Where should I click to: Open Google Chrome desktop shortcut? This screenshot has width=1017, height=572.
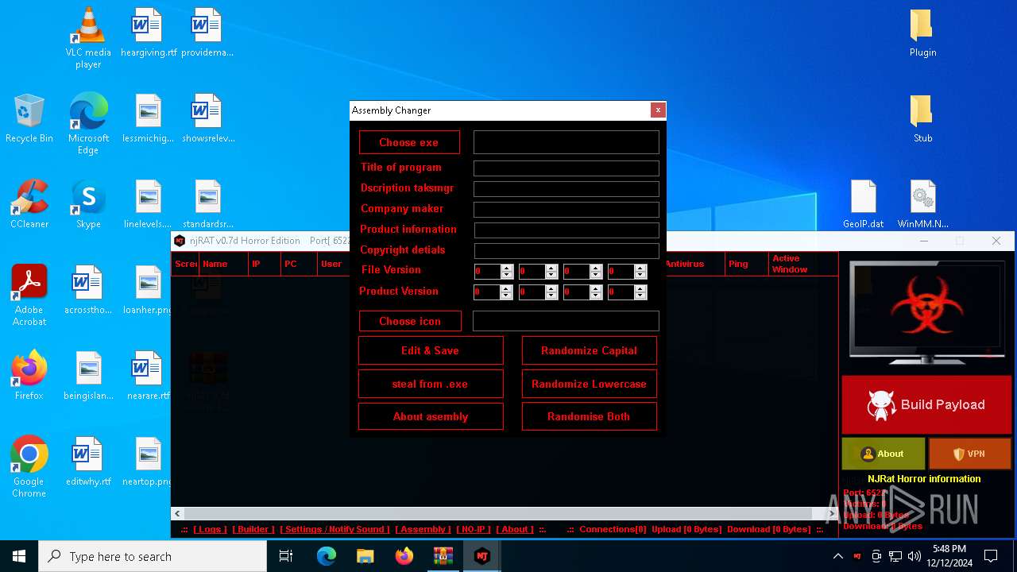pos(29,467)
